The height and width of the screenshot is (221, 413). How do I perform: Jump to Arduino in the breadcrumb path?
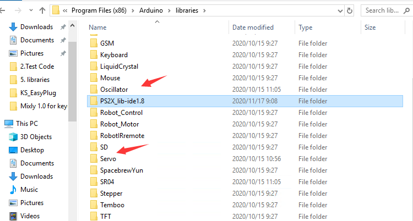point(151,10)
